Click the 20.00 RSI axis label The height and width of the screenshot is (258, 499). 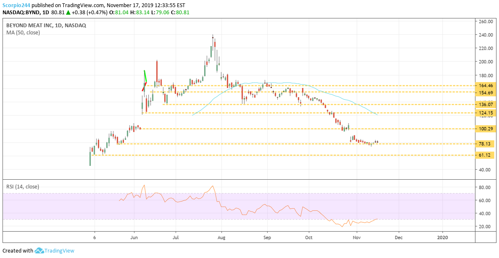pos(485,226)
